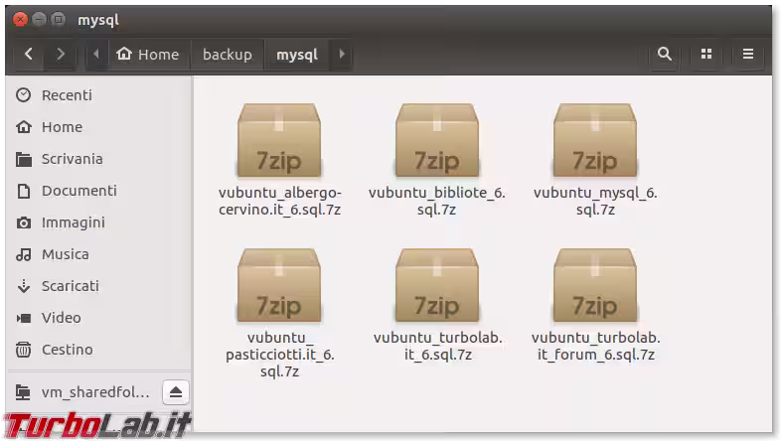Show further path entries via right triangle
This screenshot has width=781, height=441.
342,54
